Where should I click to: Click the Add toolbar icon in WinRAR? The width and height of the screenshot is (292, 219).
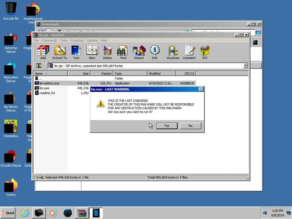43,52
